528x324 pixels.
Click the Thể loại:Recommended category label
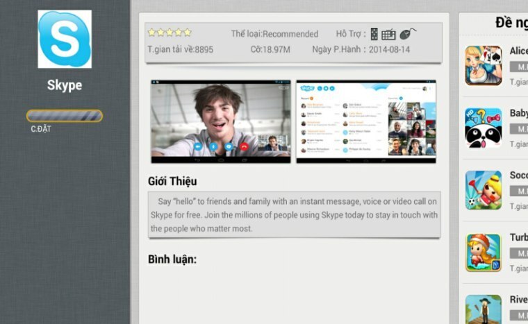coord(274,34)
